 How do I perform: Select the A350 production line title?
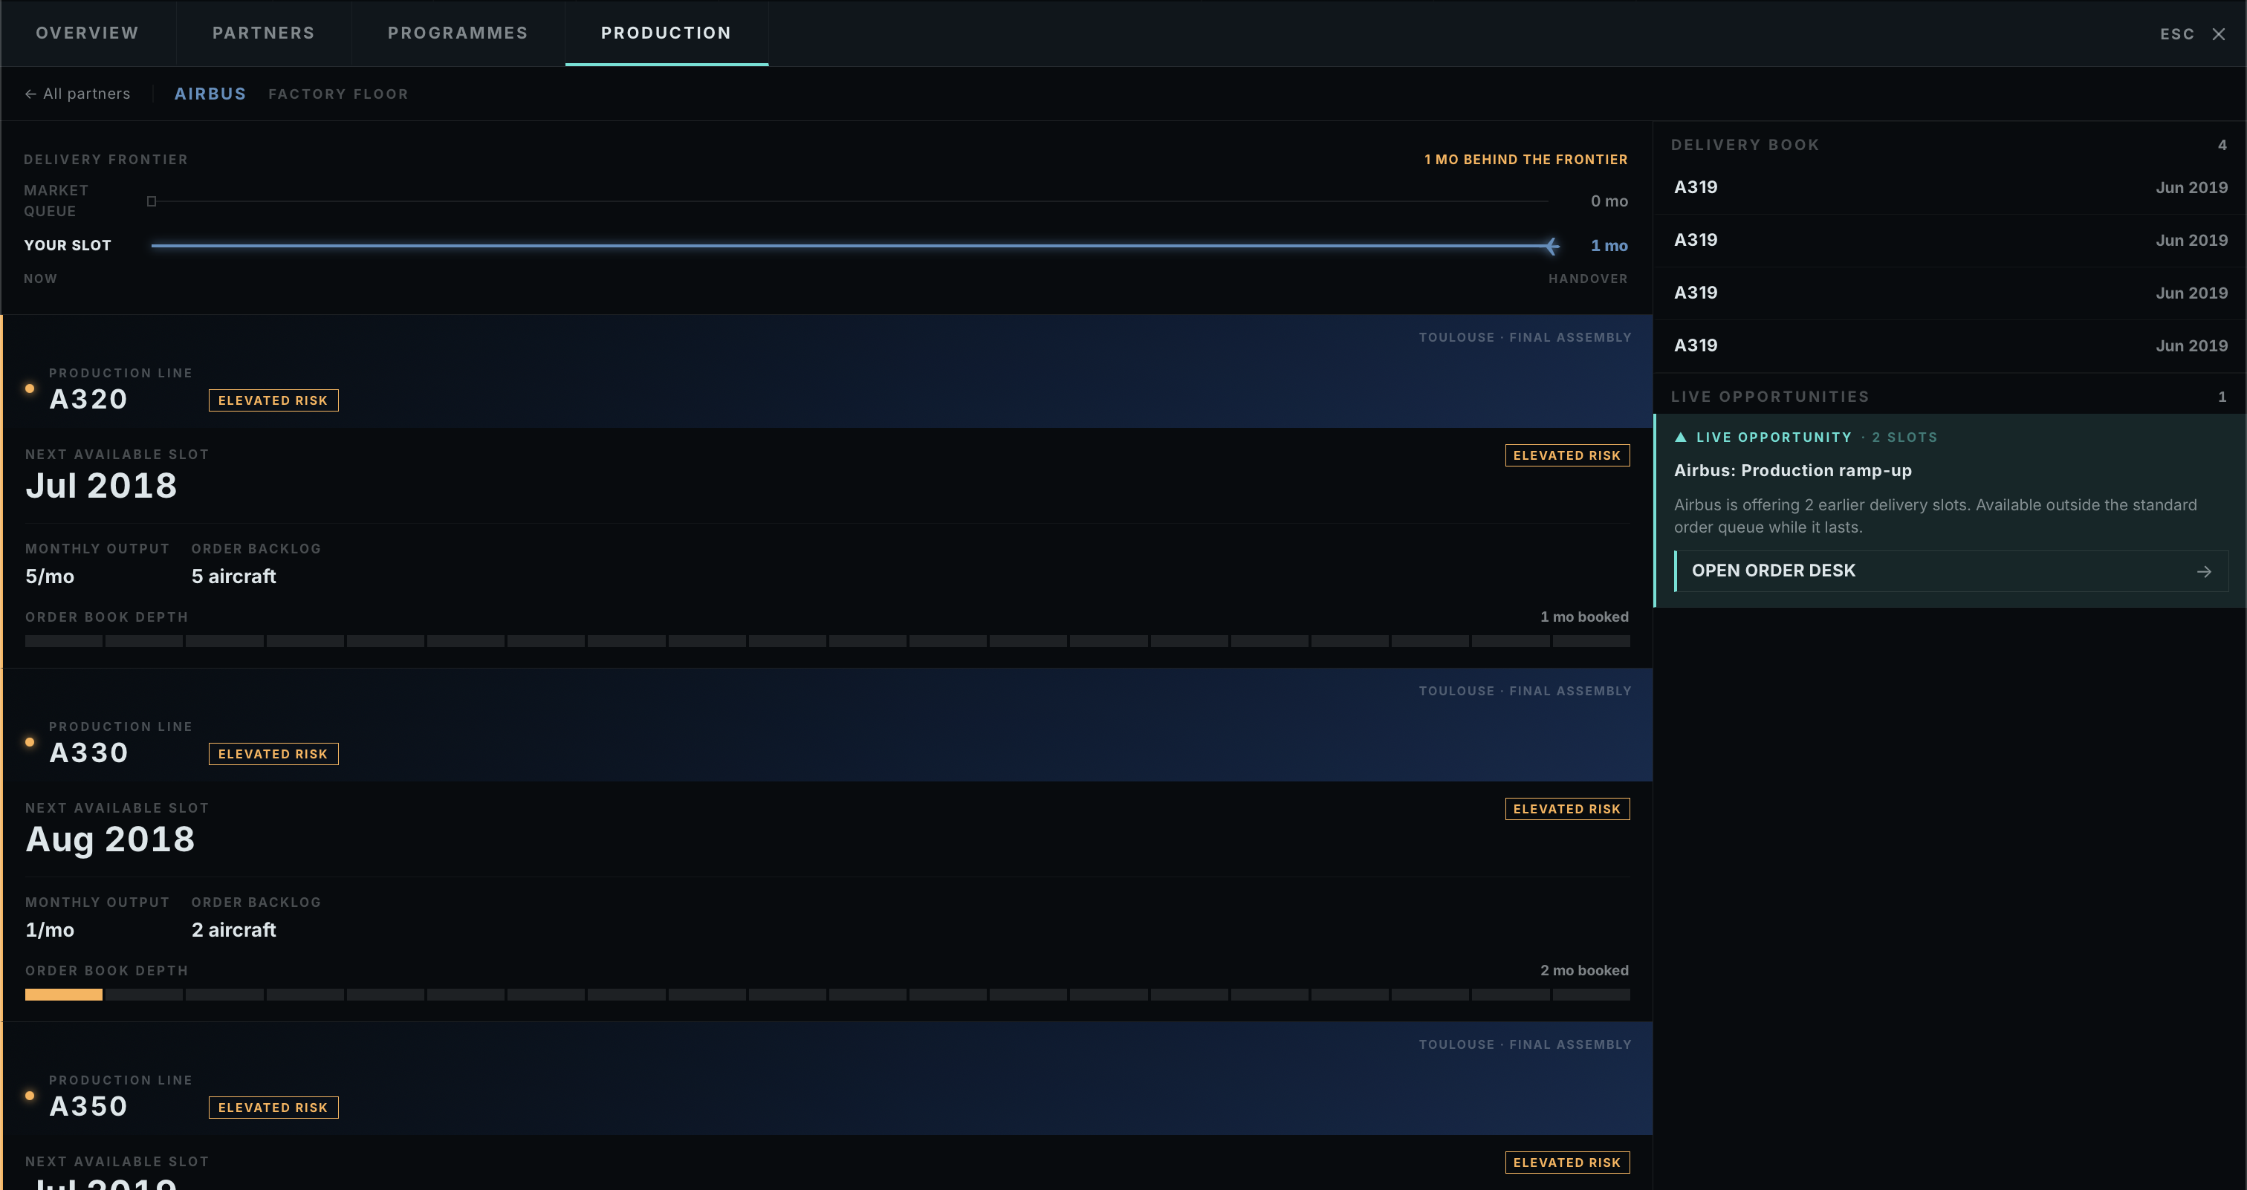pos(88,1106)
